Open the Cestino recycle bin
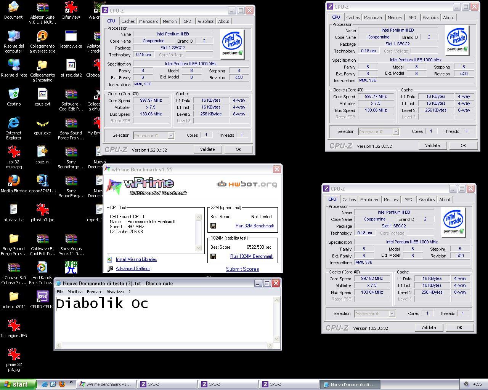This screenshot has height=390, width=488. click(x=14, y=97)
